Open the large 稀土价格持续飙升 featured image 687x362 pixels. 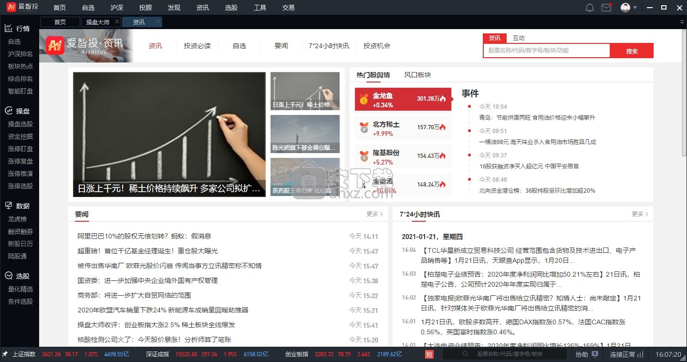pos(169,134)
